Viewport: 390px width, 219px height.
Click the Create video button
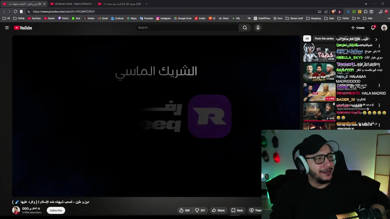[358, 28]
